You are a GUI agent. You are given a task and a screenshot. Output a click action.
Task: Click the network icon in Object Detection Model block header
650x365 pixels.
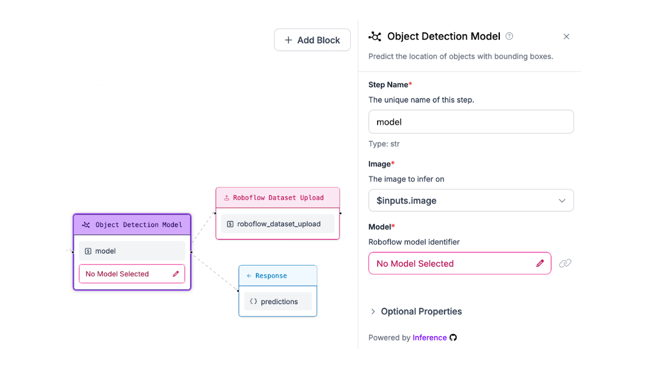click(x=86, y=225)
